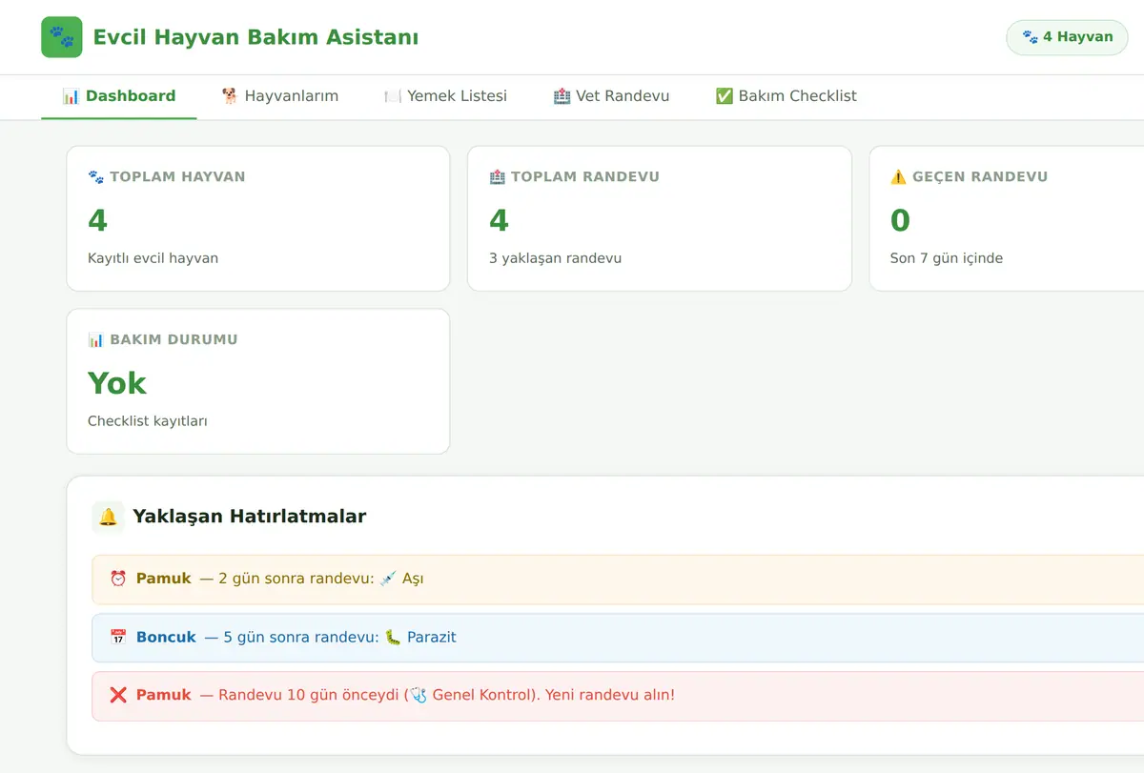Click the bell icon beside Yaklaşan Hatırlatmalar
This screenshot has height=773, width=1144.
point(108,517)
